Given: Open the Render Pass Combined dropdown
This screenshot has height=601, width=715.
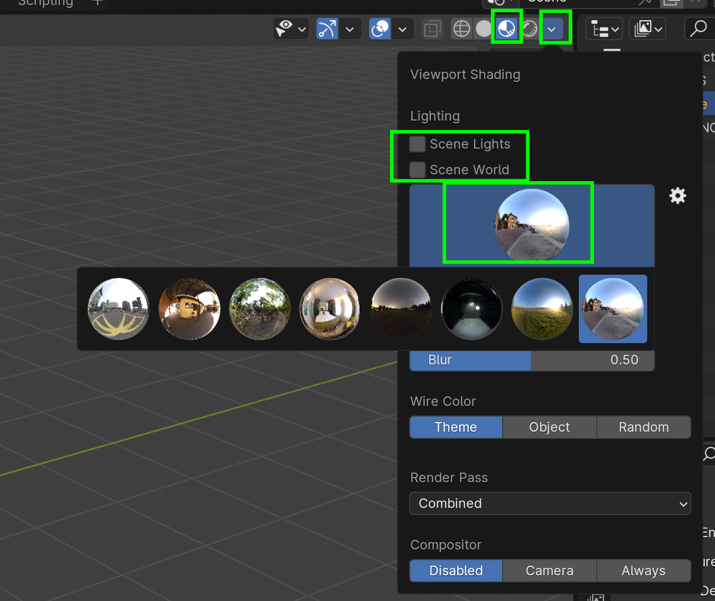Looking at the screenshot, I should 550,503.
